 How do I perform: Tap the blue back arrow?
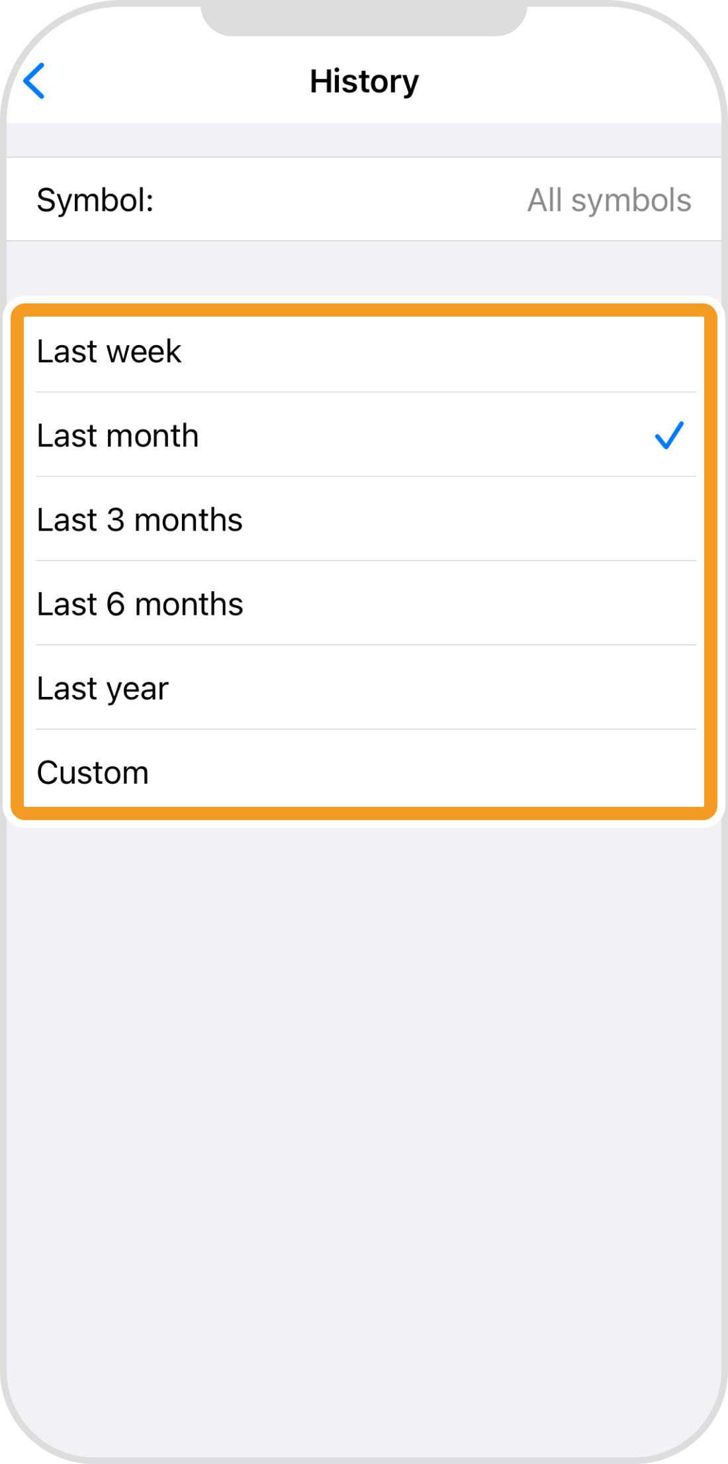[34, 81]
